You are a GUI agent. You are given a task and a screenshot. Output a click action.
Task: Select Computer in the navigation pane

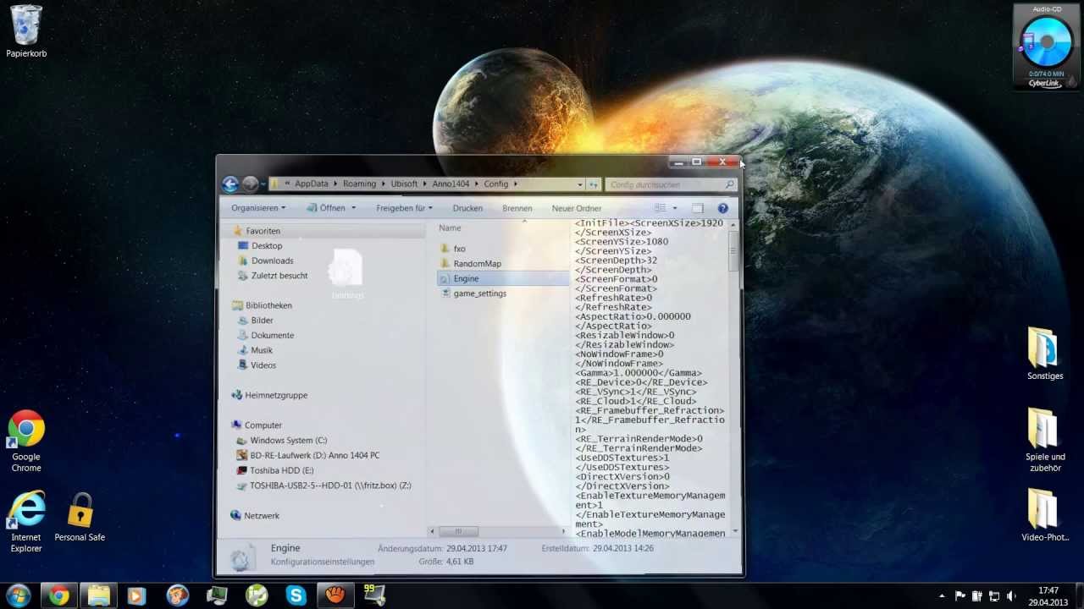263,425
